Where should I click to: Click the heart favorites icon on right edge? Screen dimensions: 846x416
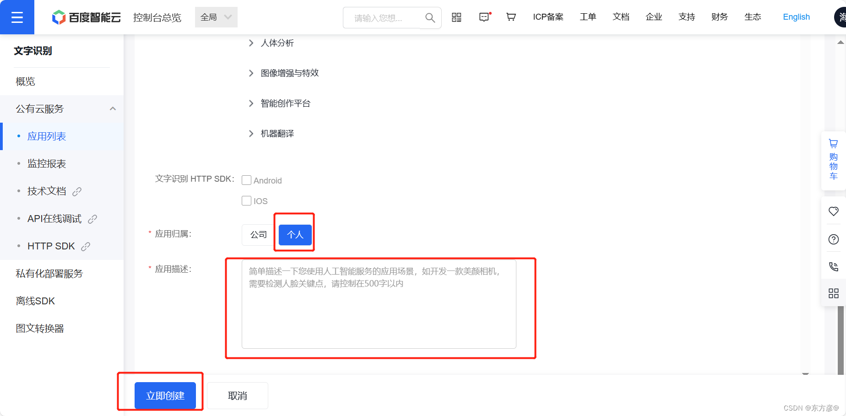[x=833, y=211]
